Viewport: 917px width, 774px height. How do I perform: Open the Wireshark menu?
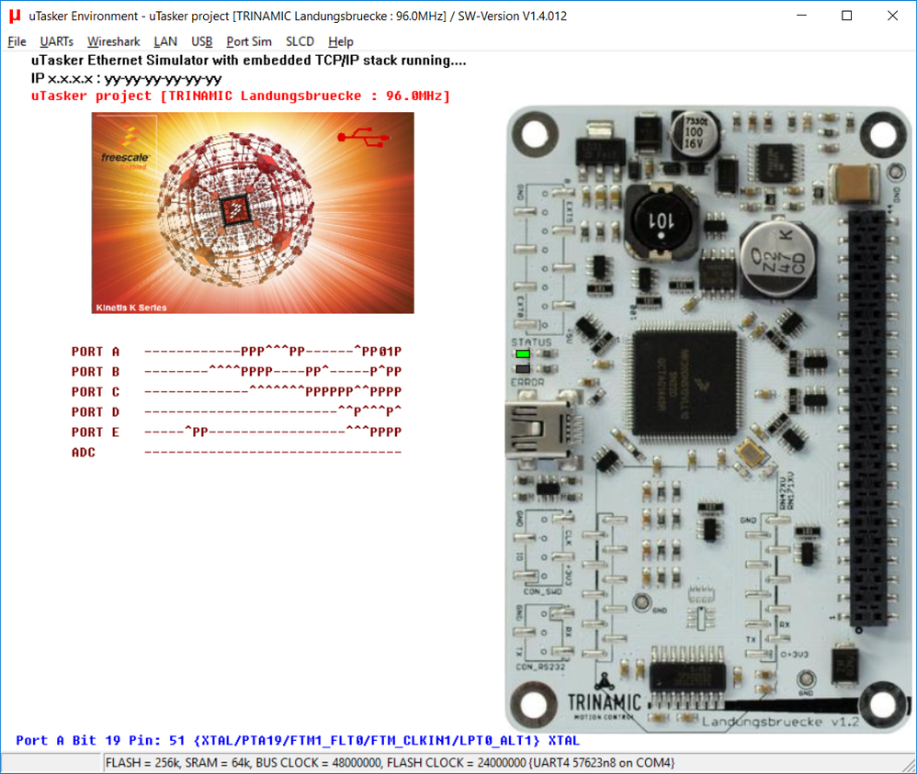point(113,41)
